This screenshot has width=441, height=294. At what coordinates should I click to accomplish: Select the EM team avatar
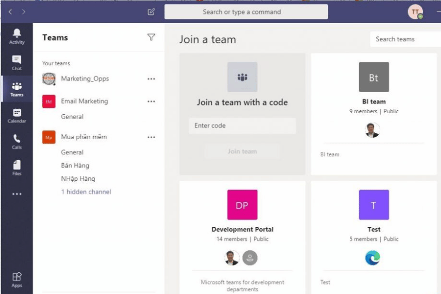tap(49, 101)
